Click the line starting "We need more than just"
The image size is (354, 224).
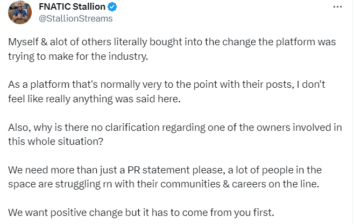(x=165, y=170)
